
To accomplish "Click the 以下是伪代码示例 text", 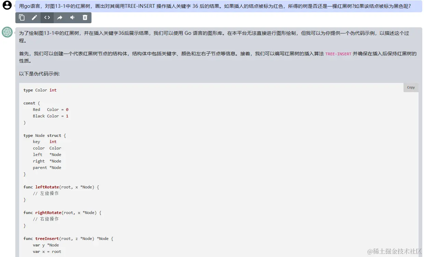I will click(40, 73).
